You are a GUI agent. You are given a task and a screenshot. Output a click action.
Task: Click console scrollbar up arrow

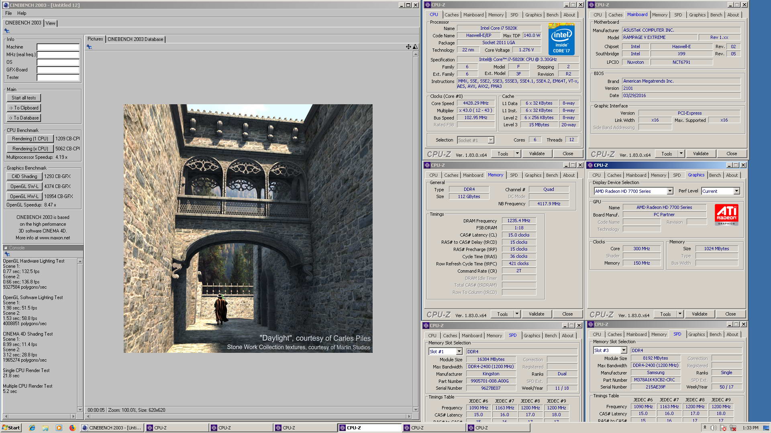coord(80,261)
